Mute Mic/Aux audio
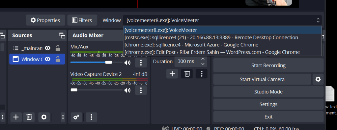This screenshot has width=337, height=130. [x=127, y=63]
